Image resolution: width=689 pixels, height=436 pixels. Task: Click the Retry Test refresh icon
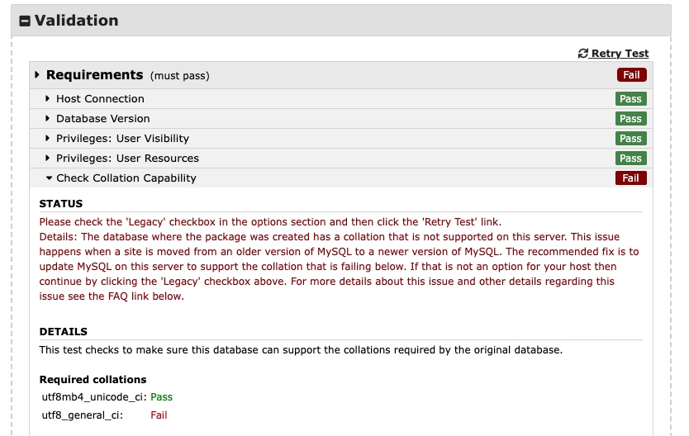pos(583,54)
